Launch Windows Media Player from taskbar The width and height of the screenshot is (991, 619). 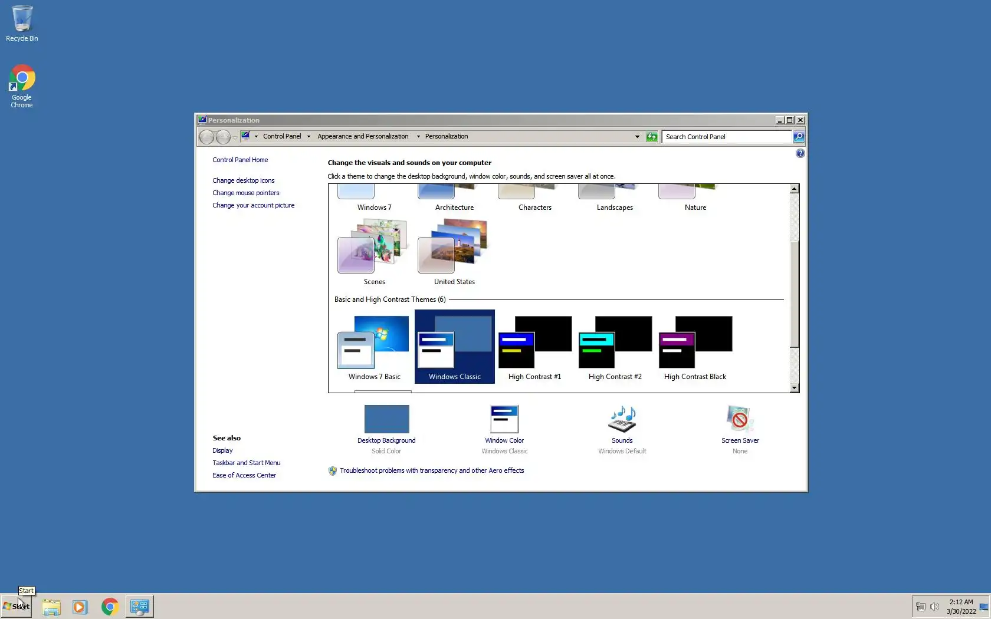80,607
